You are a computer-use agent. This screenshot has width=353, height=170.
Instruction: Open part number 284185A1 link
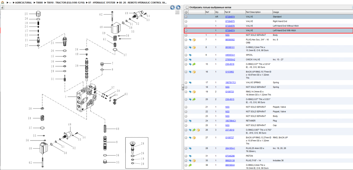(x=230, y=148)
